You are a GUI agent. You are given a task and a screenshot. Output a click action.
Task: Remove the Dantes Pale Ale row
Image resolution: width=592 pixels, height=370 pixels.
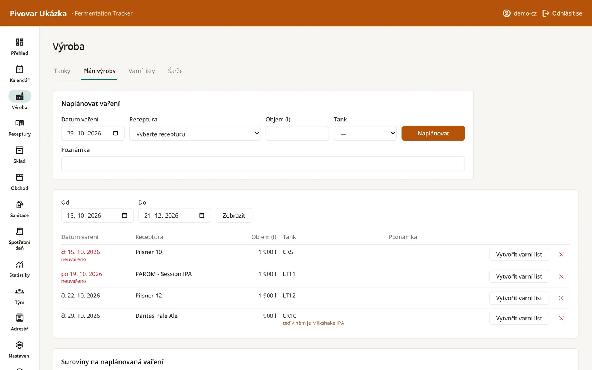pos(561,319)
